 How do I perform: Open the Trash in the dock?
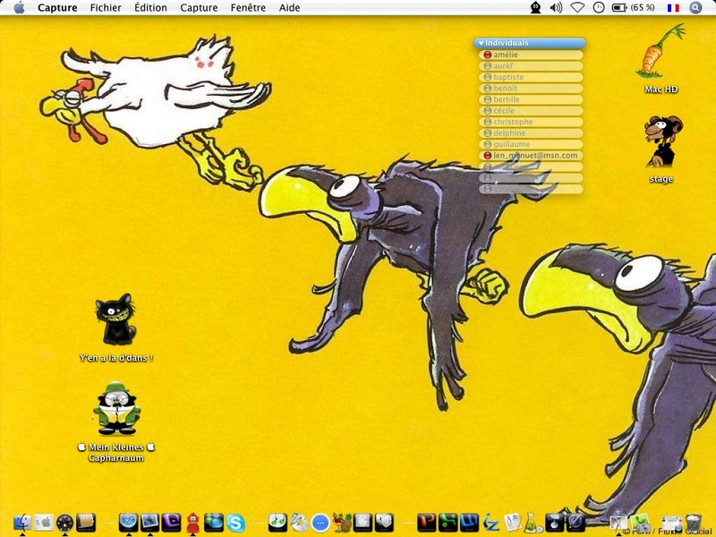point(694,523)
